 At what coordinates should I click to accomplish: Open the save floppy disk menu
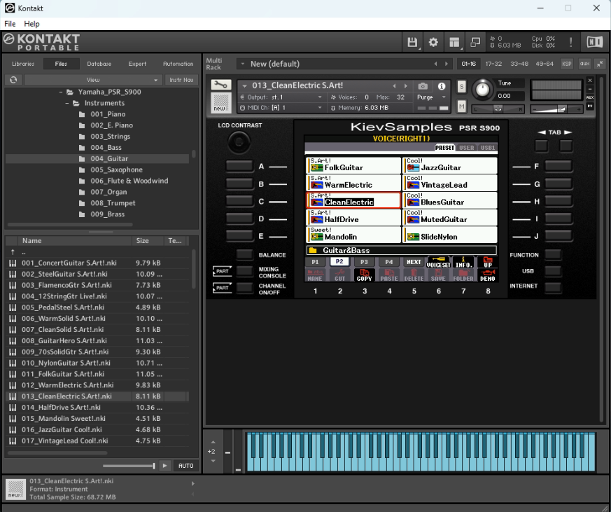(412, 42)
